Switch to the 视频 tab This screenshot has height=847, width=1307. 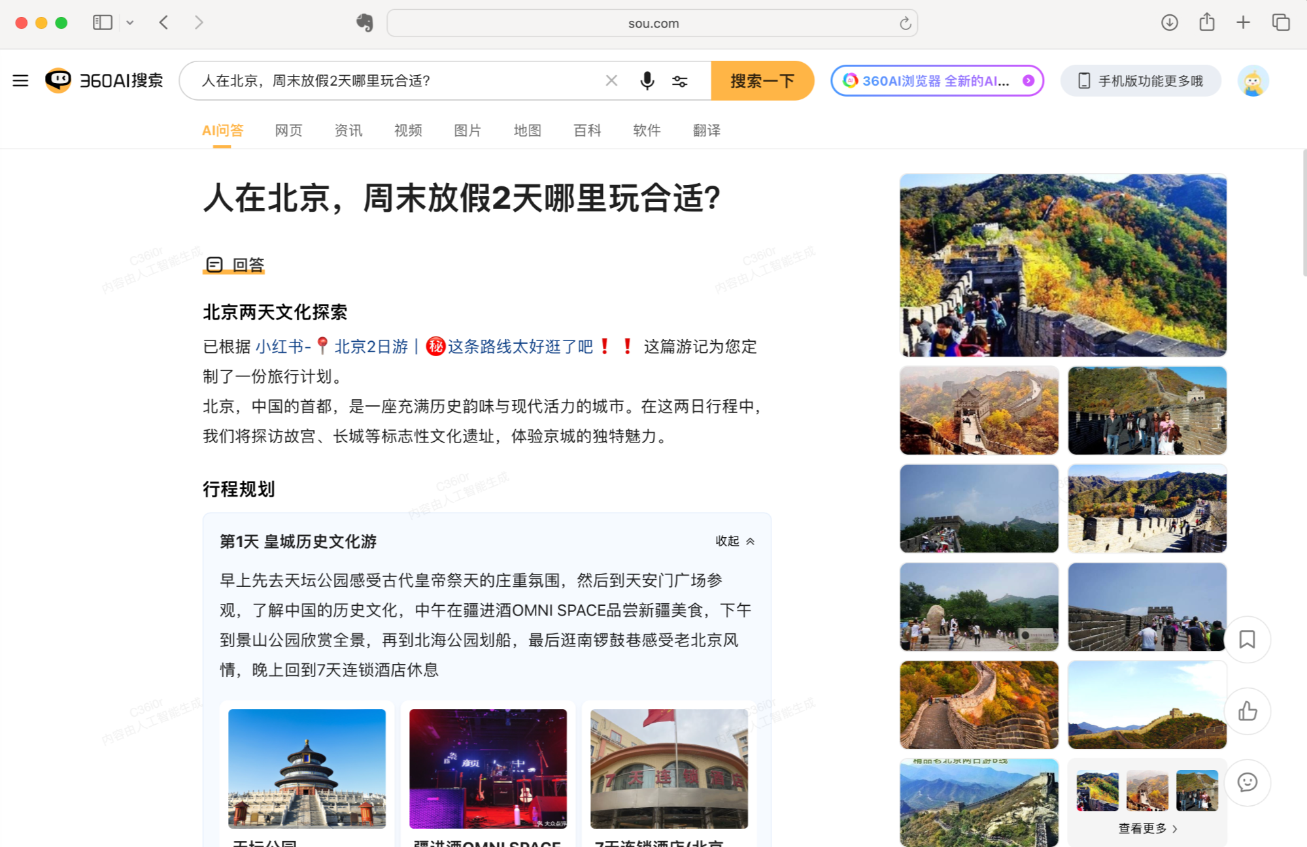[408, 130]
